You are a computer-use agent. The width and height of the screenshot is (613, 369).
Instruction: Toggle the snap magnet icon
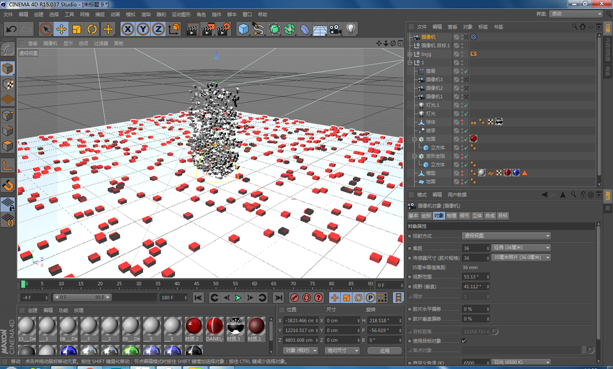click(8, 185)
